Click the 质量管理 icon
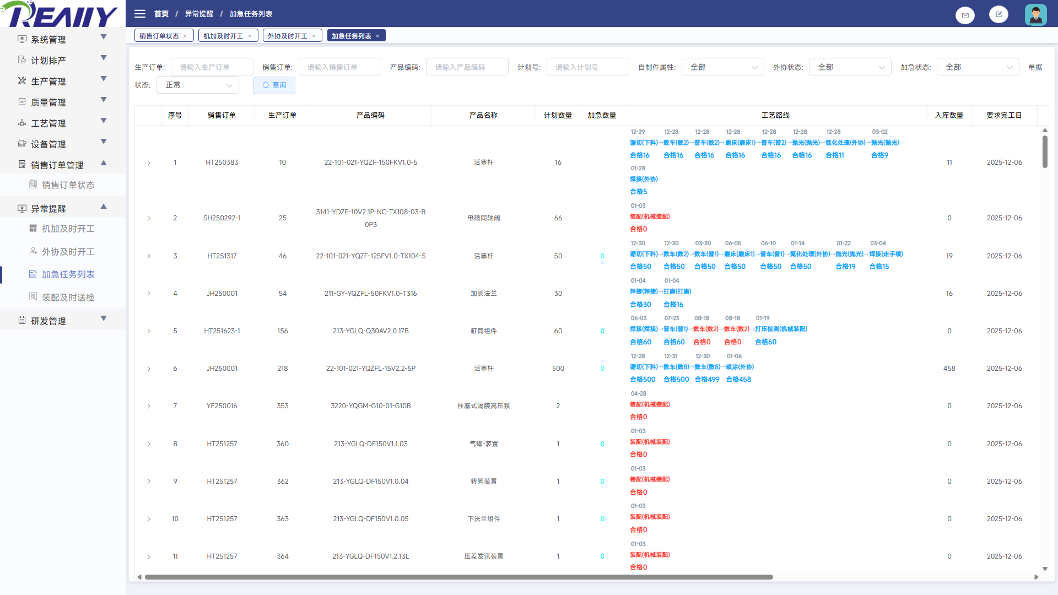This screenshot has height=595, width=1058. point(22,102)
